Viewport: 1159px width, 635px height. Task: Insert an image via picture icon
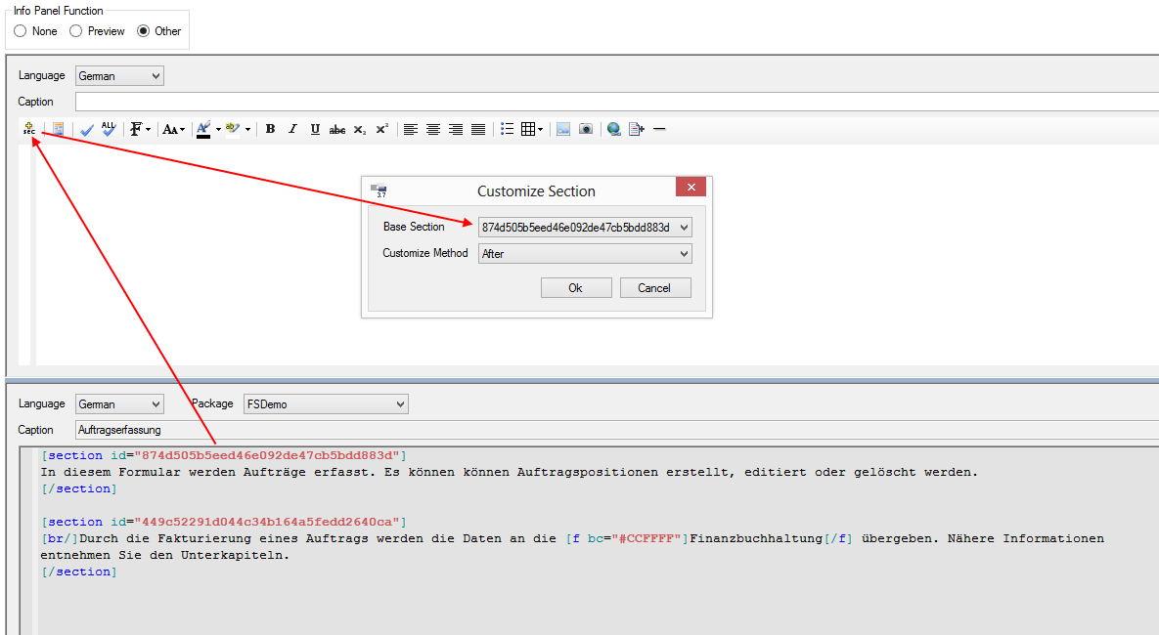coord(563,129)
